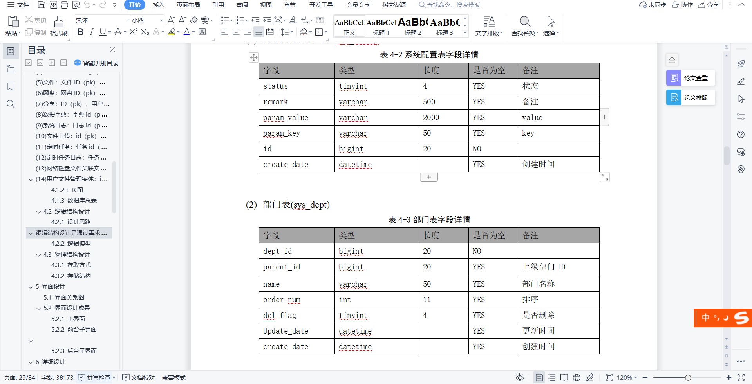Click the Find and Replace magnifier icon

(x=525, y=22)
